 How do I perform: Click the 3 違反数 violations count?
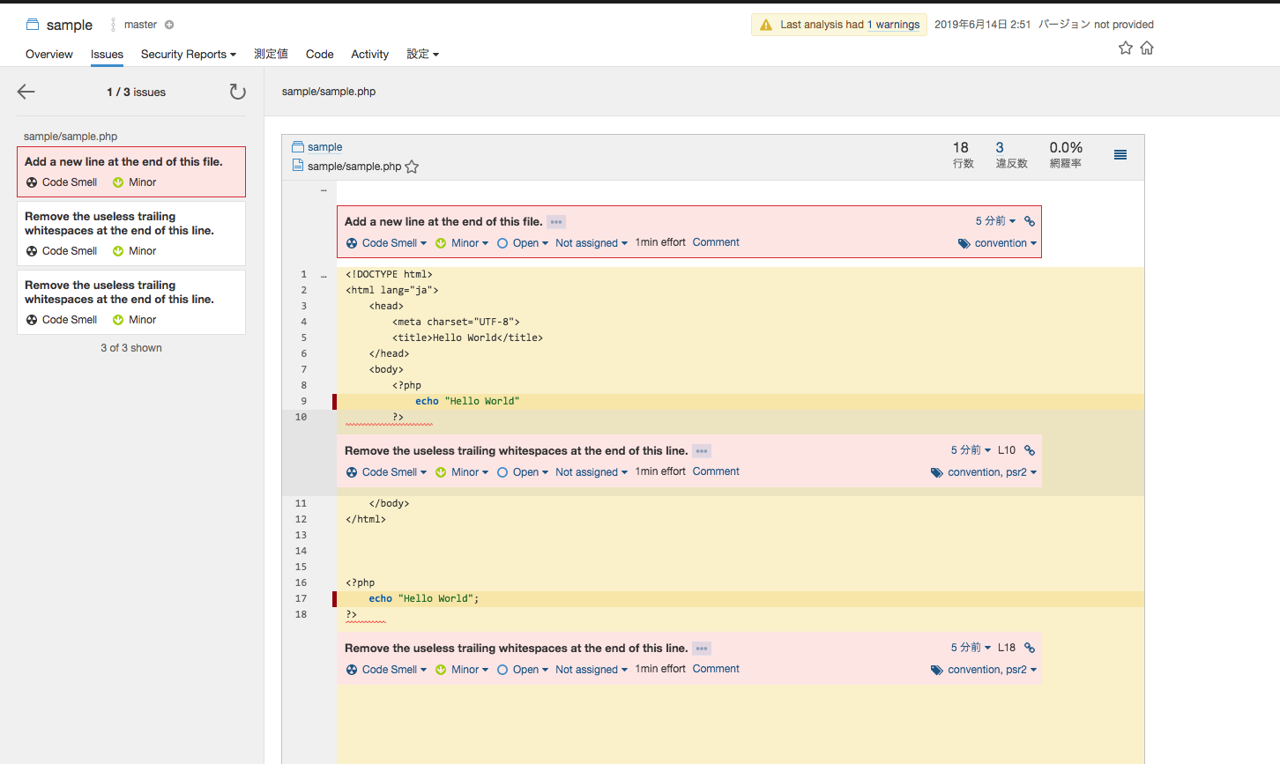1000,148
